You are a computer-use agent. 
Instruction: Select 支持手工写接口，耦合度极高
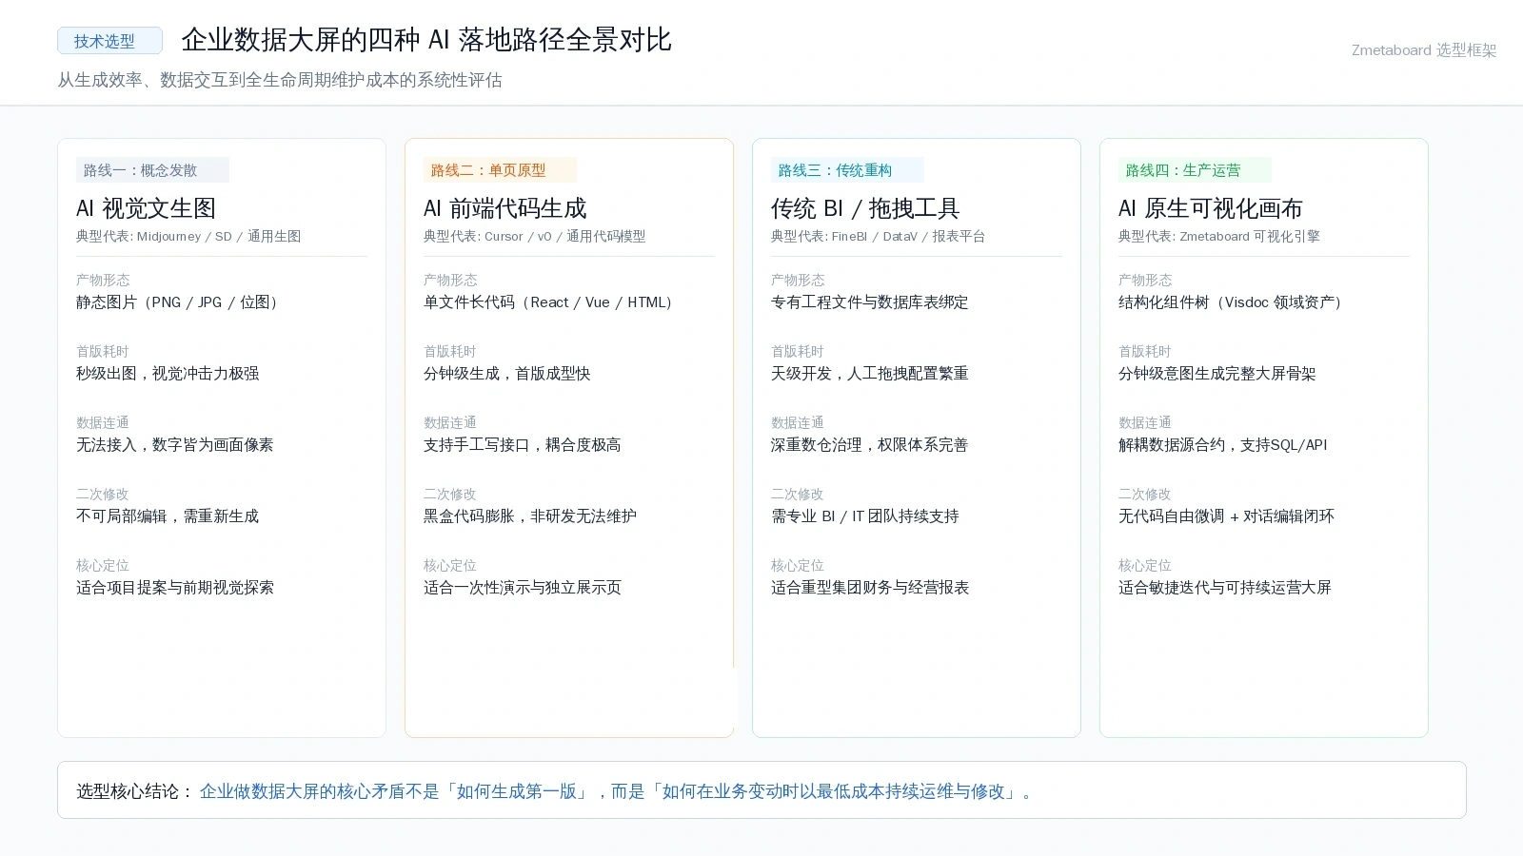click(x=522, y=445)
